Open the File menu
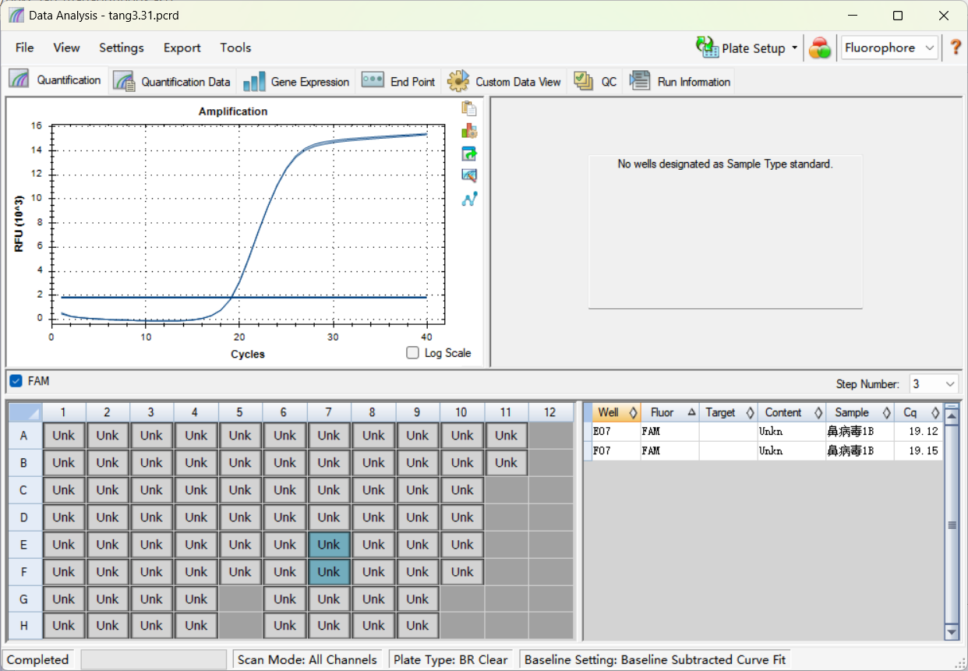Viewport: 968px width, 671px height. [x=25, y=48]
